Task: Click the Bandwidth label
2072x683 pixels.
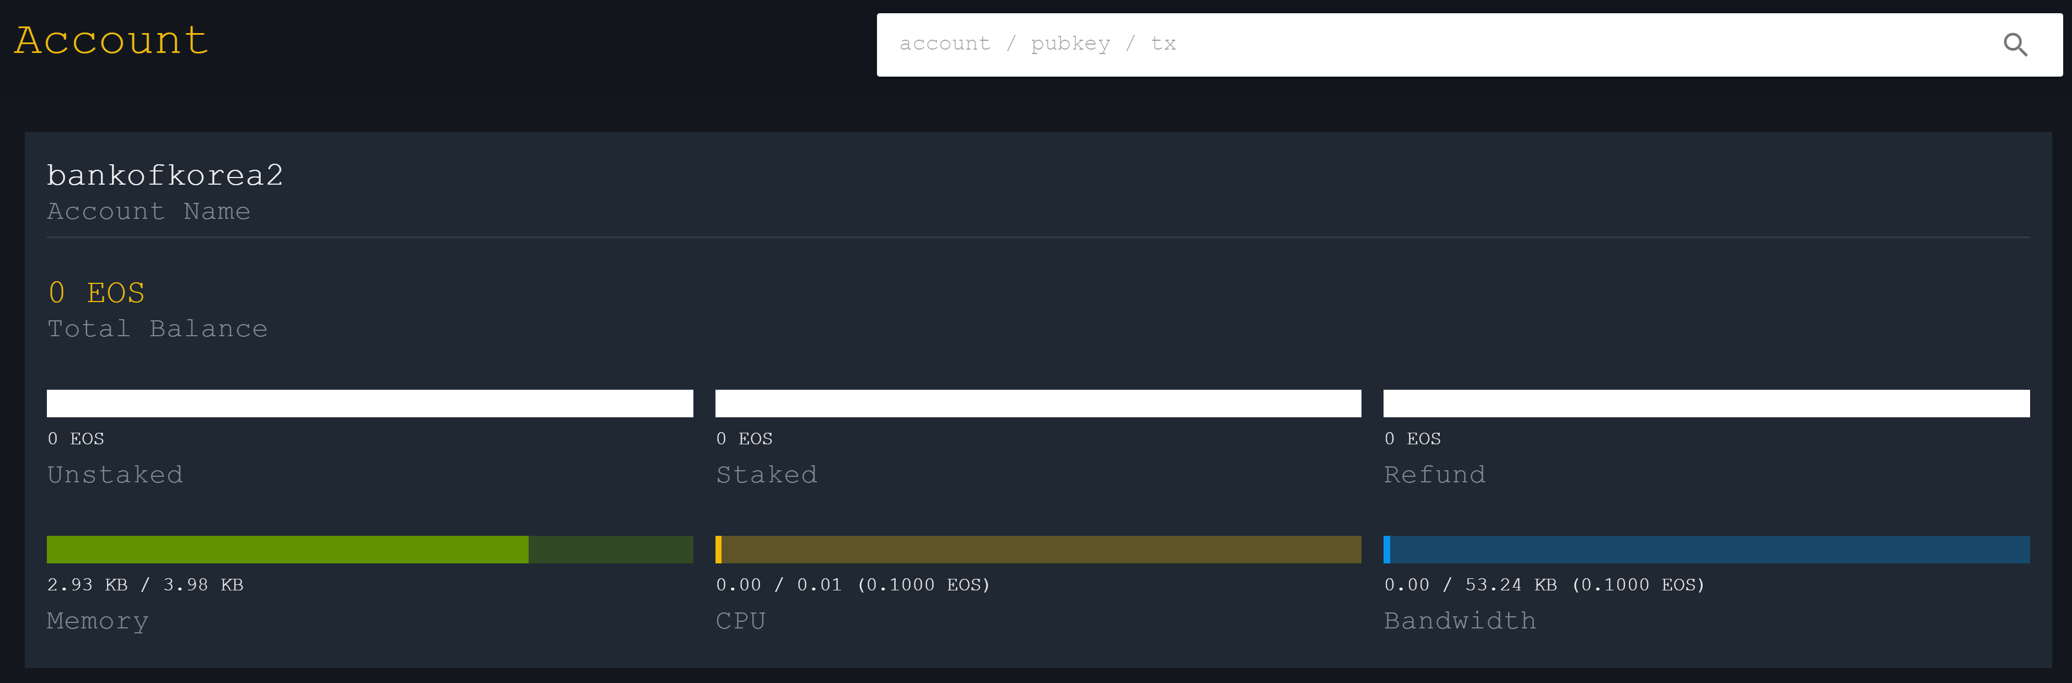Action: pyautogui.click(x=1459, y=621)
